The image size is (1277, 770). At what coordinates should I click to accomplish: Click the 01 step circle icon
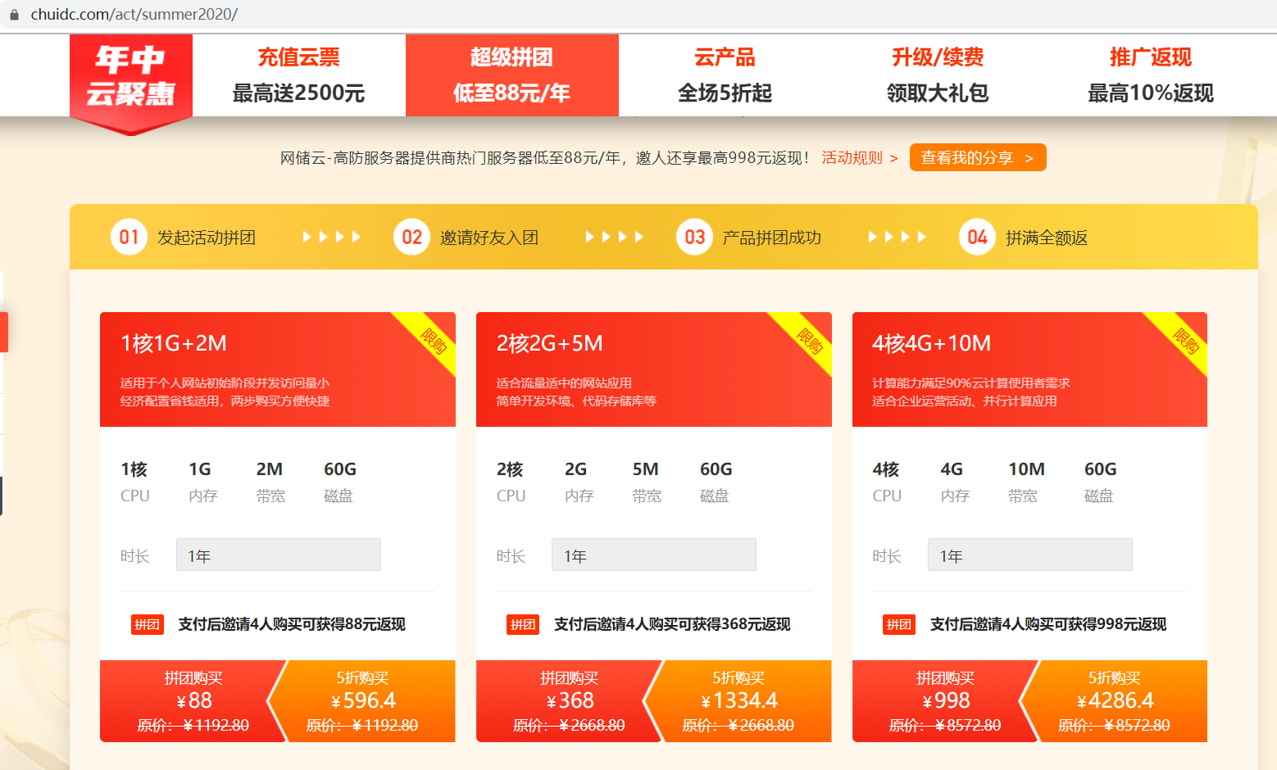tap(129, 238)
